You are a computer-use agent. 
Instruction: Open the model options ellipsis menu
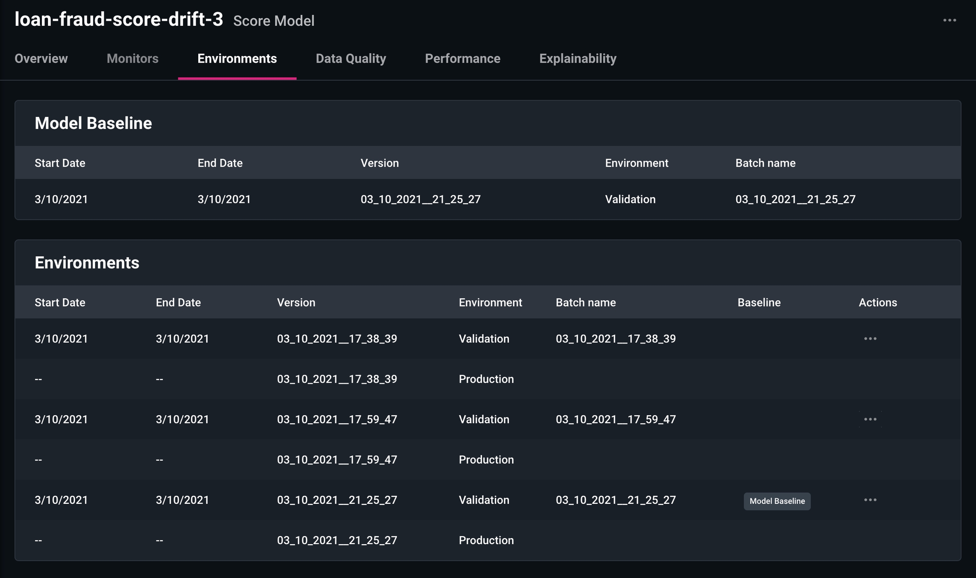tap(949, 20)
